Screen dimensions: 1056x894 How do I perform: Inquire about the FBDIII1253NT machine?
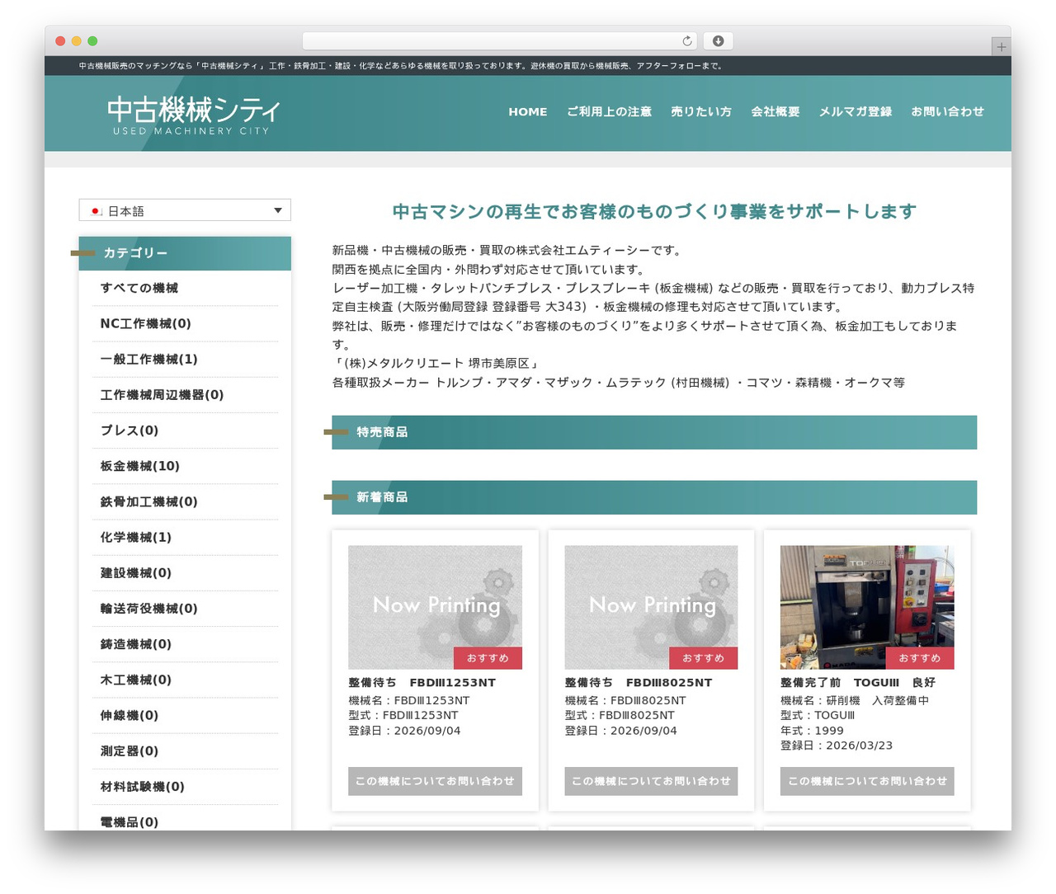tap(435, 781)
